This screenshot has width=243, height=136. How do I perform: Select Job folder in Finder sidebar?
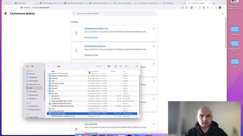[x=34, y=88]
